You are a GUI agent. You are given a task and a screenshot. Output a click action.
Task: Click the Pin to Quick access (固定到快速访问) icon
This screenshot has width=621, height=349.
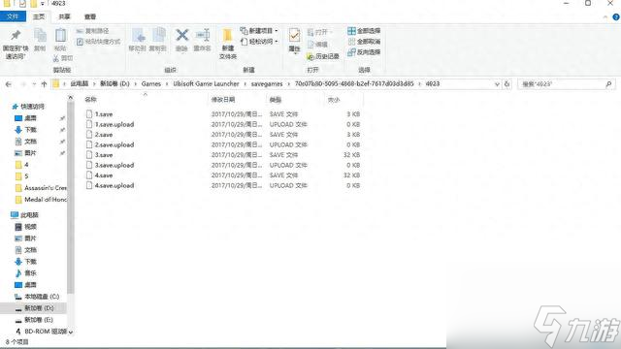click(16, 36)
